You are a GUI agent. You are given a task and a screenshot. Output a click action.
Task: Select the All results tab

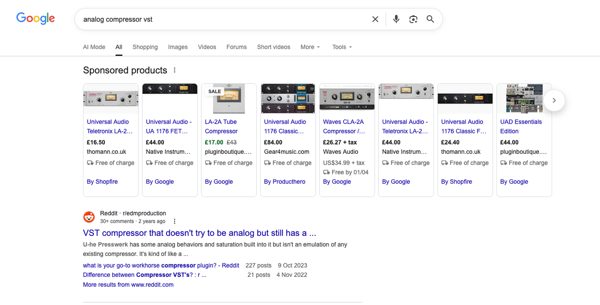[x=119, y=47]
